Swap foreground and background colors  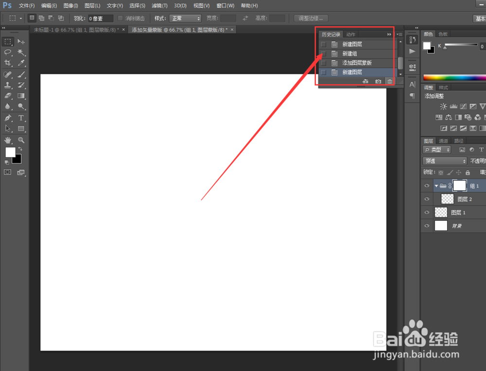coord(20,149)
